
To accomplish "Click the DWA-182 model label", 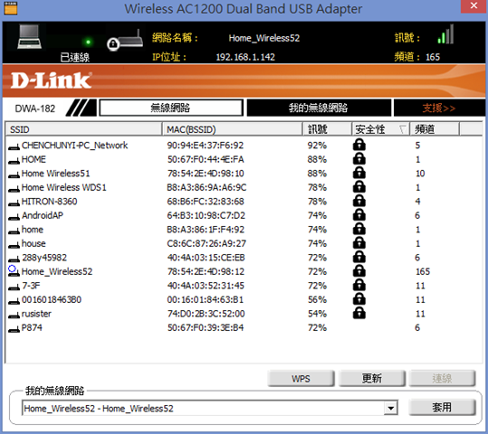I will pos(34,108).
